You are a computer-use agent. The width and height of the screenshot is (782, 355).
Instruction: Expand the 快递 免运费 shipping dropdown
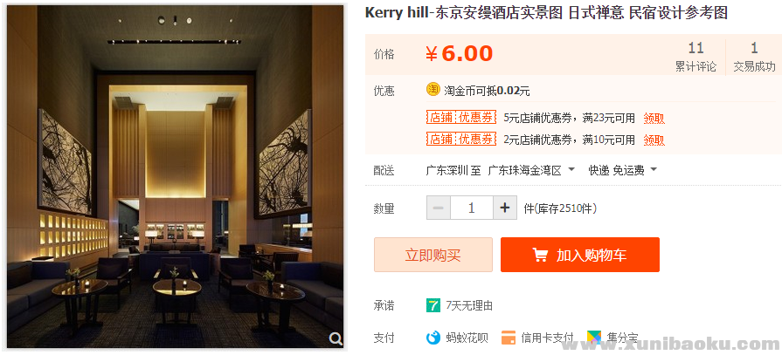pos(623,170)
